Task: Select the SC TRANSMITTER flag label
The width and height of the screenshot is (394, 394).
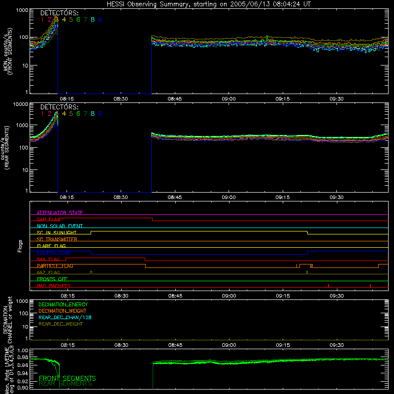Action: (57, 239)
